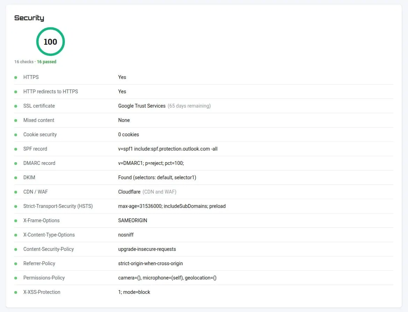Click the 'Yes' value in the HTTPS row
Viewport: 408px width, 312px height.
coord(122,77)
